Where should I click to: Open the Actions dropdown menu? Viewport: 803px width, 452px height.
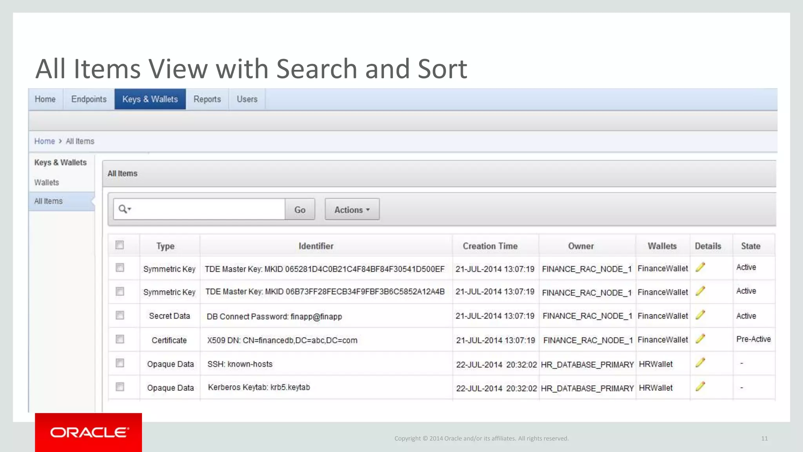click(352, 210)
